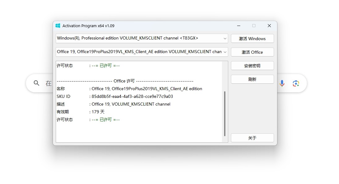
Task: Click the SKU ID label
Action: click(63, 96)
